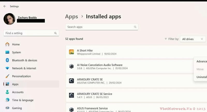
Task: Click the Find a setting field
Action: tap(31, 33)
